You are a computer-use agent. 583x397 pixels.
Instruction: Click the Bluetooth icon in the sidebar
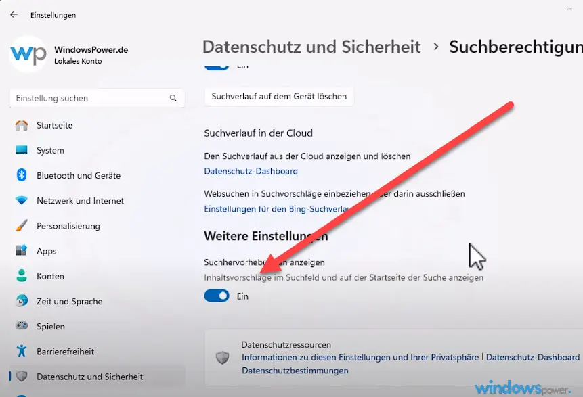click(22, 175)
